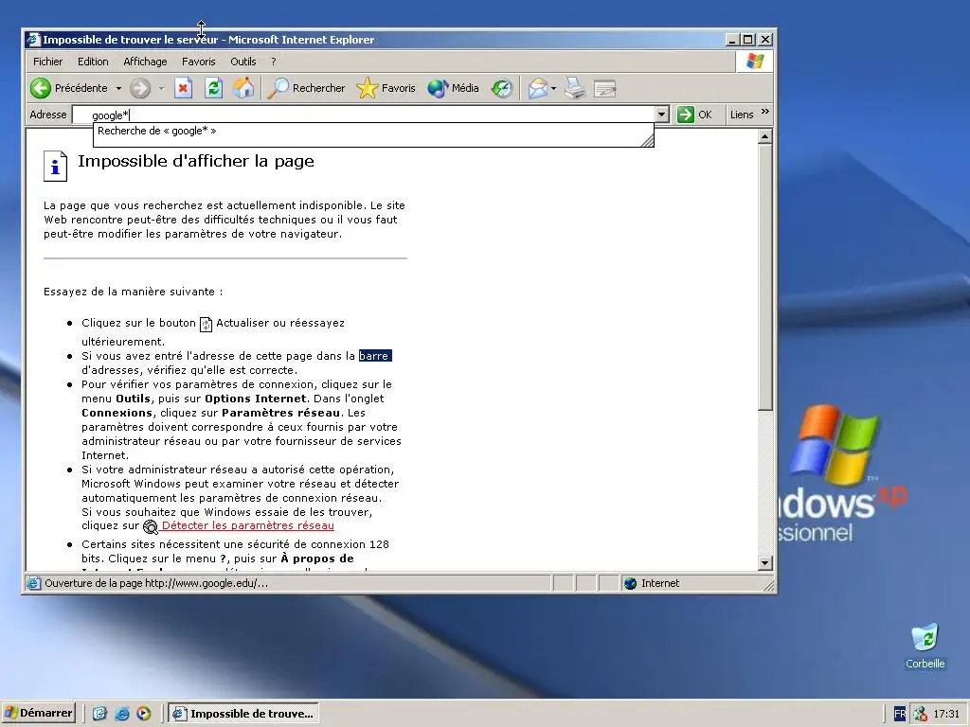Select the Corbeille desktop icon
970x727 pixels.
point(925,646)
